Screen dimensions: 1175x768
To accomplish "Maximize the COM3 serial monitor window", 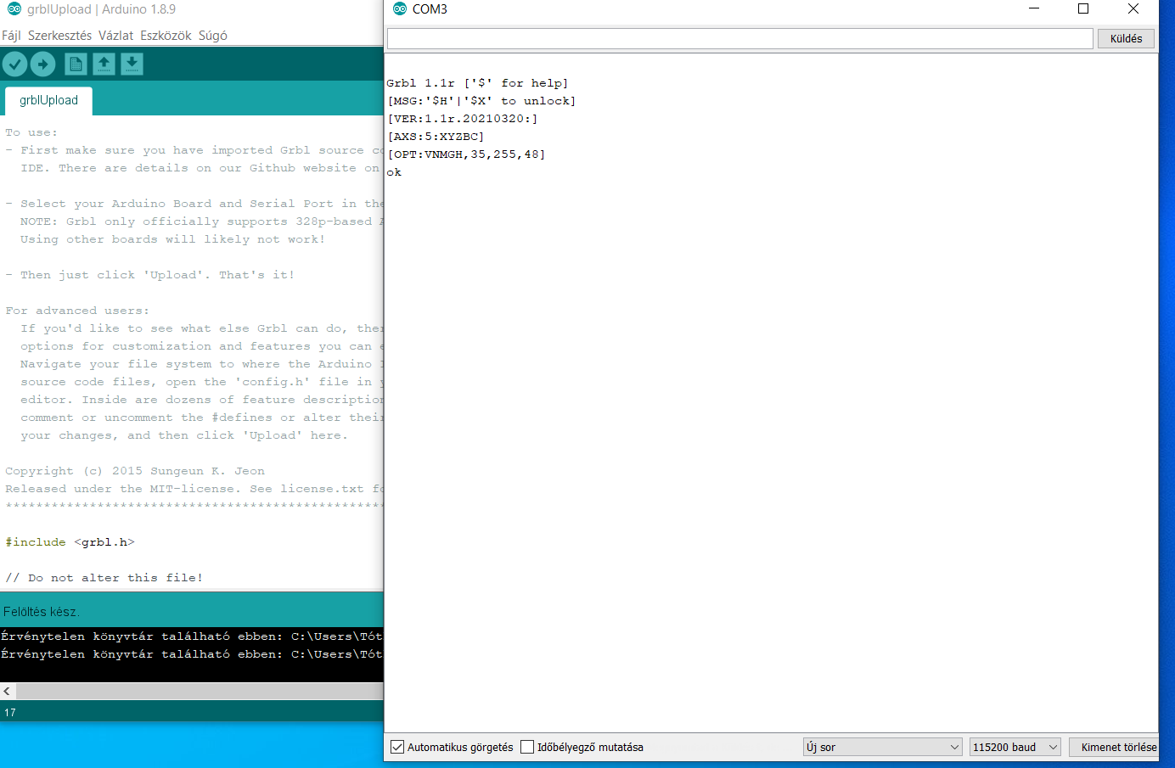I will click(1083, 8).
